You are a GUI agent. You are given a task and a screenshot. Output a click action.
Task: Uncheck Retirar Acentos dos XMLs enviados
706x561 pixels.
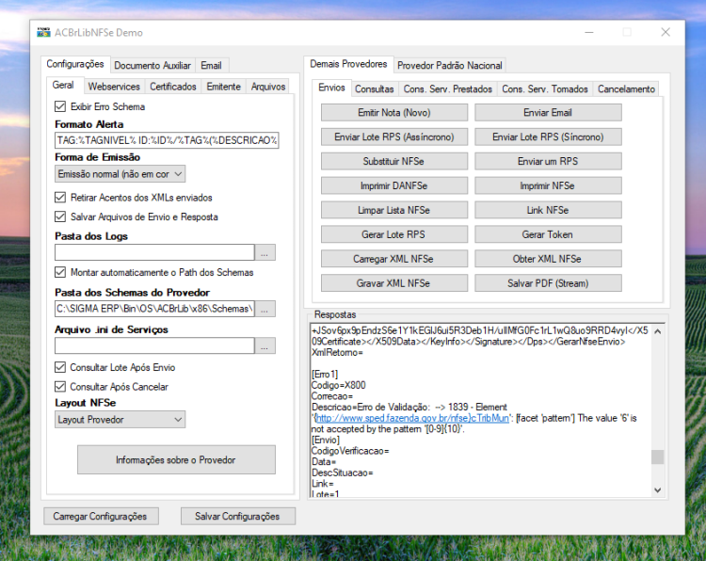60,198
